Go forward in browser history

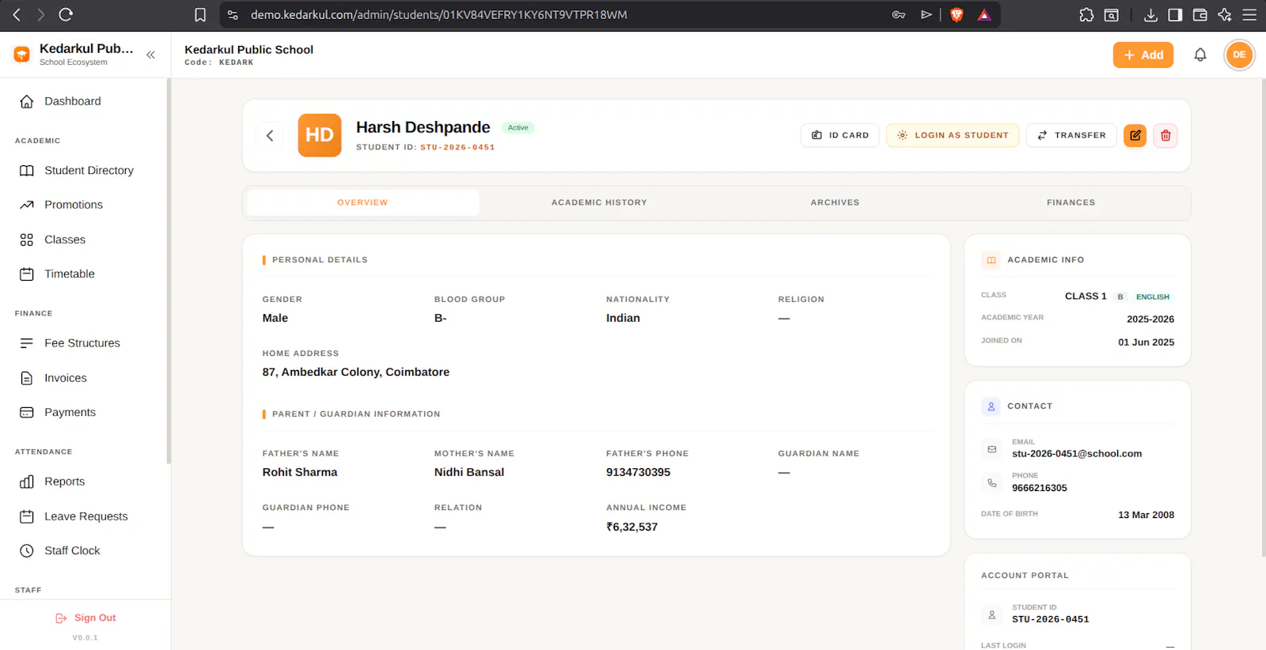(x=40, y=14)
